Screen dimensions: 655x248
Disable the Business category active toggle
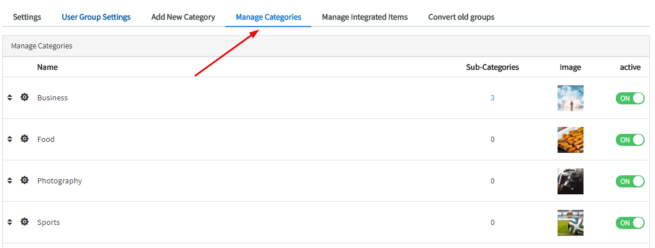pyautogui.click(x=630, y=98)
